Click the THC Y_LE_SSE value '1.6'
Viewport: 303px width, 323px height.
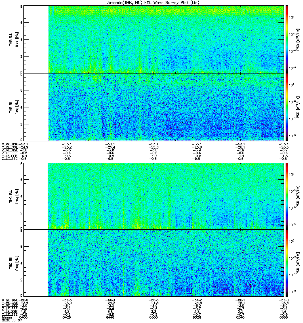[284, 312]
